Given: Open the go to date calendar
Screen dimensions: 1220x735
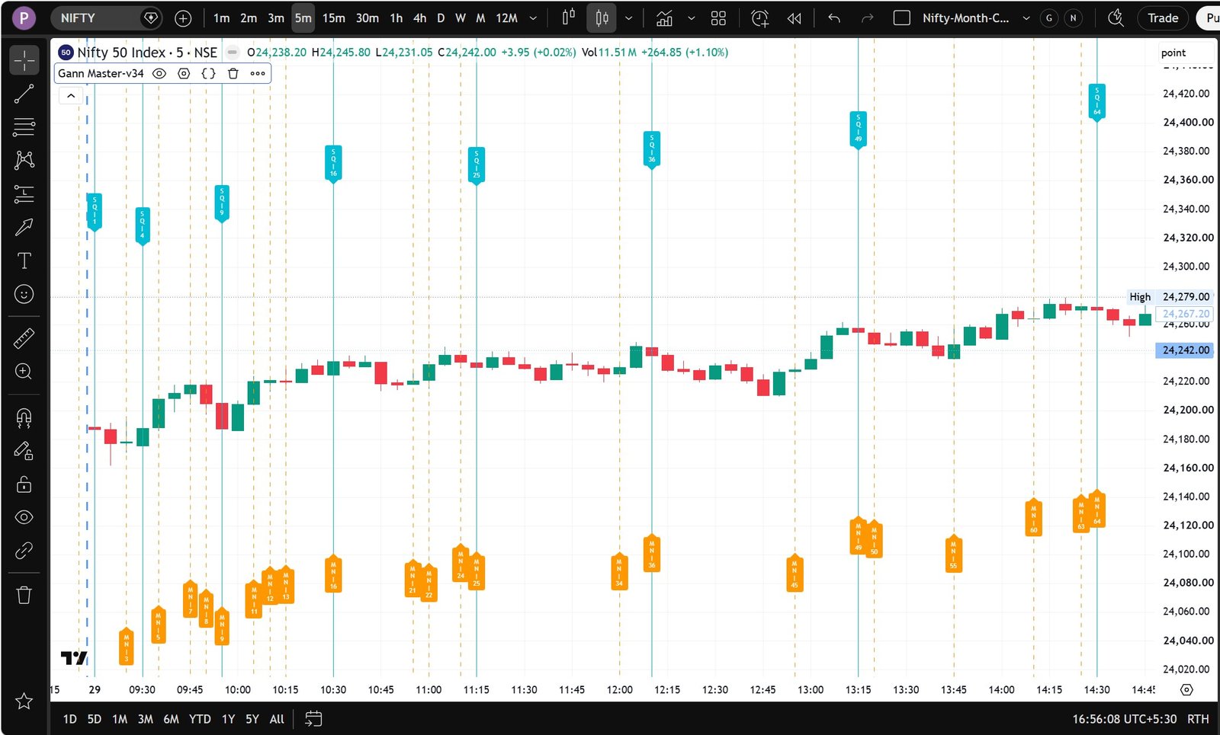Looking at the screenshot, I should pos(313,718).
